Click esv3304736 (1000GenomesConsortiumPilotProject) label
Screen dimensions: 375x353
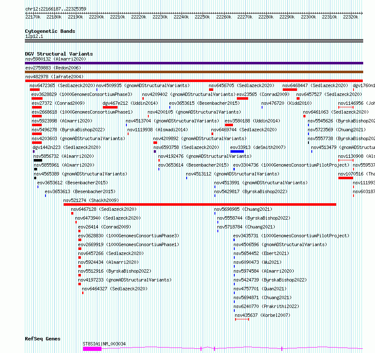coord(291,165)
